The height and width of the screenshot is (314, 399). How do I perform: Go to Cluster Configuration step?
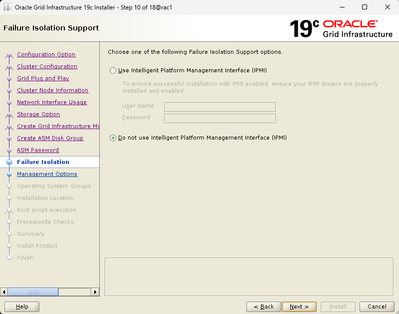[47, 66]
